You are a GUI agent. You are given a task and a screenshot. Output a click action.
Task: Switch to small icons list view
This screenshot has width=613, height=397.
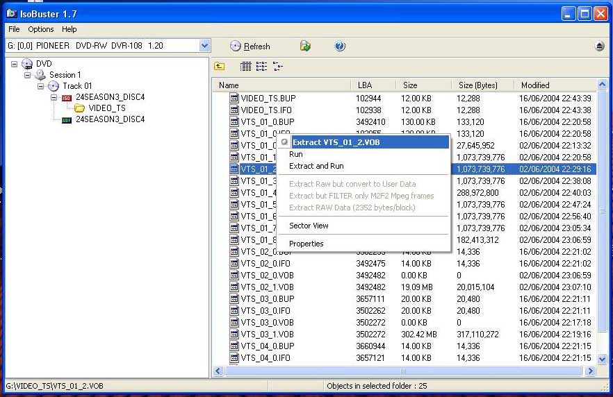pos(261,67)
